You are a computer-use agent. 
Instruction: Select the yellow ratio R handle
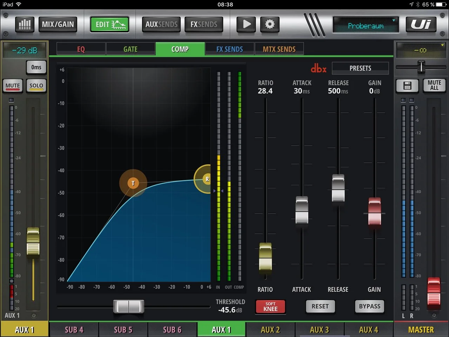[206, 179]
